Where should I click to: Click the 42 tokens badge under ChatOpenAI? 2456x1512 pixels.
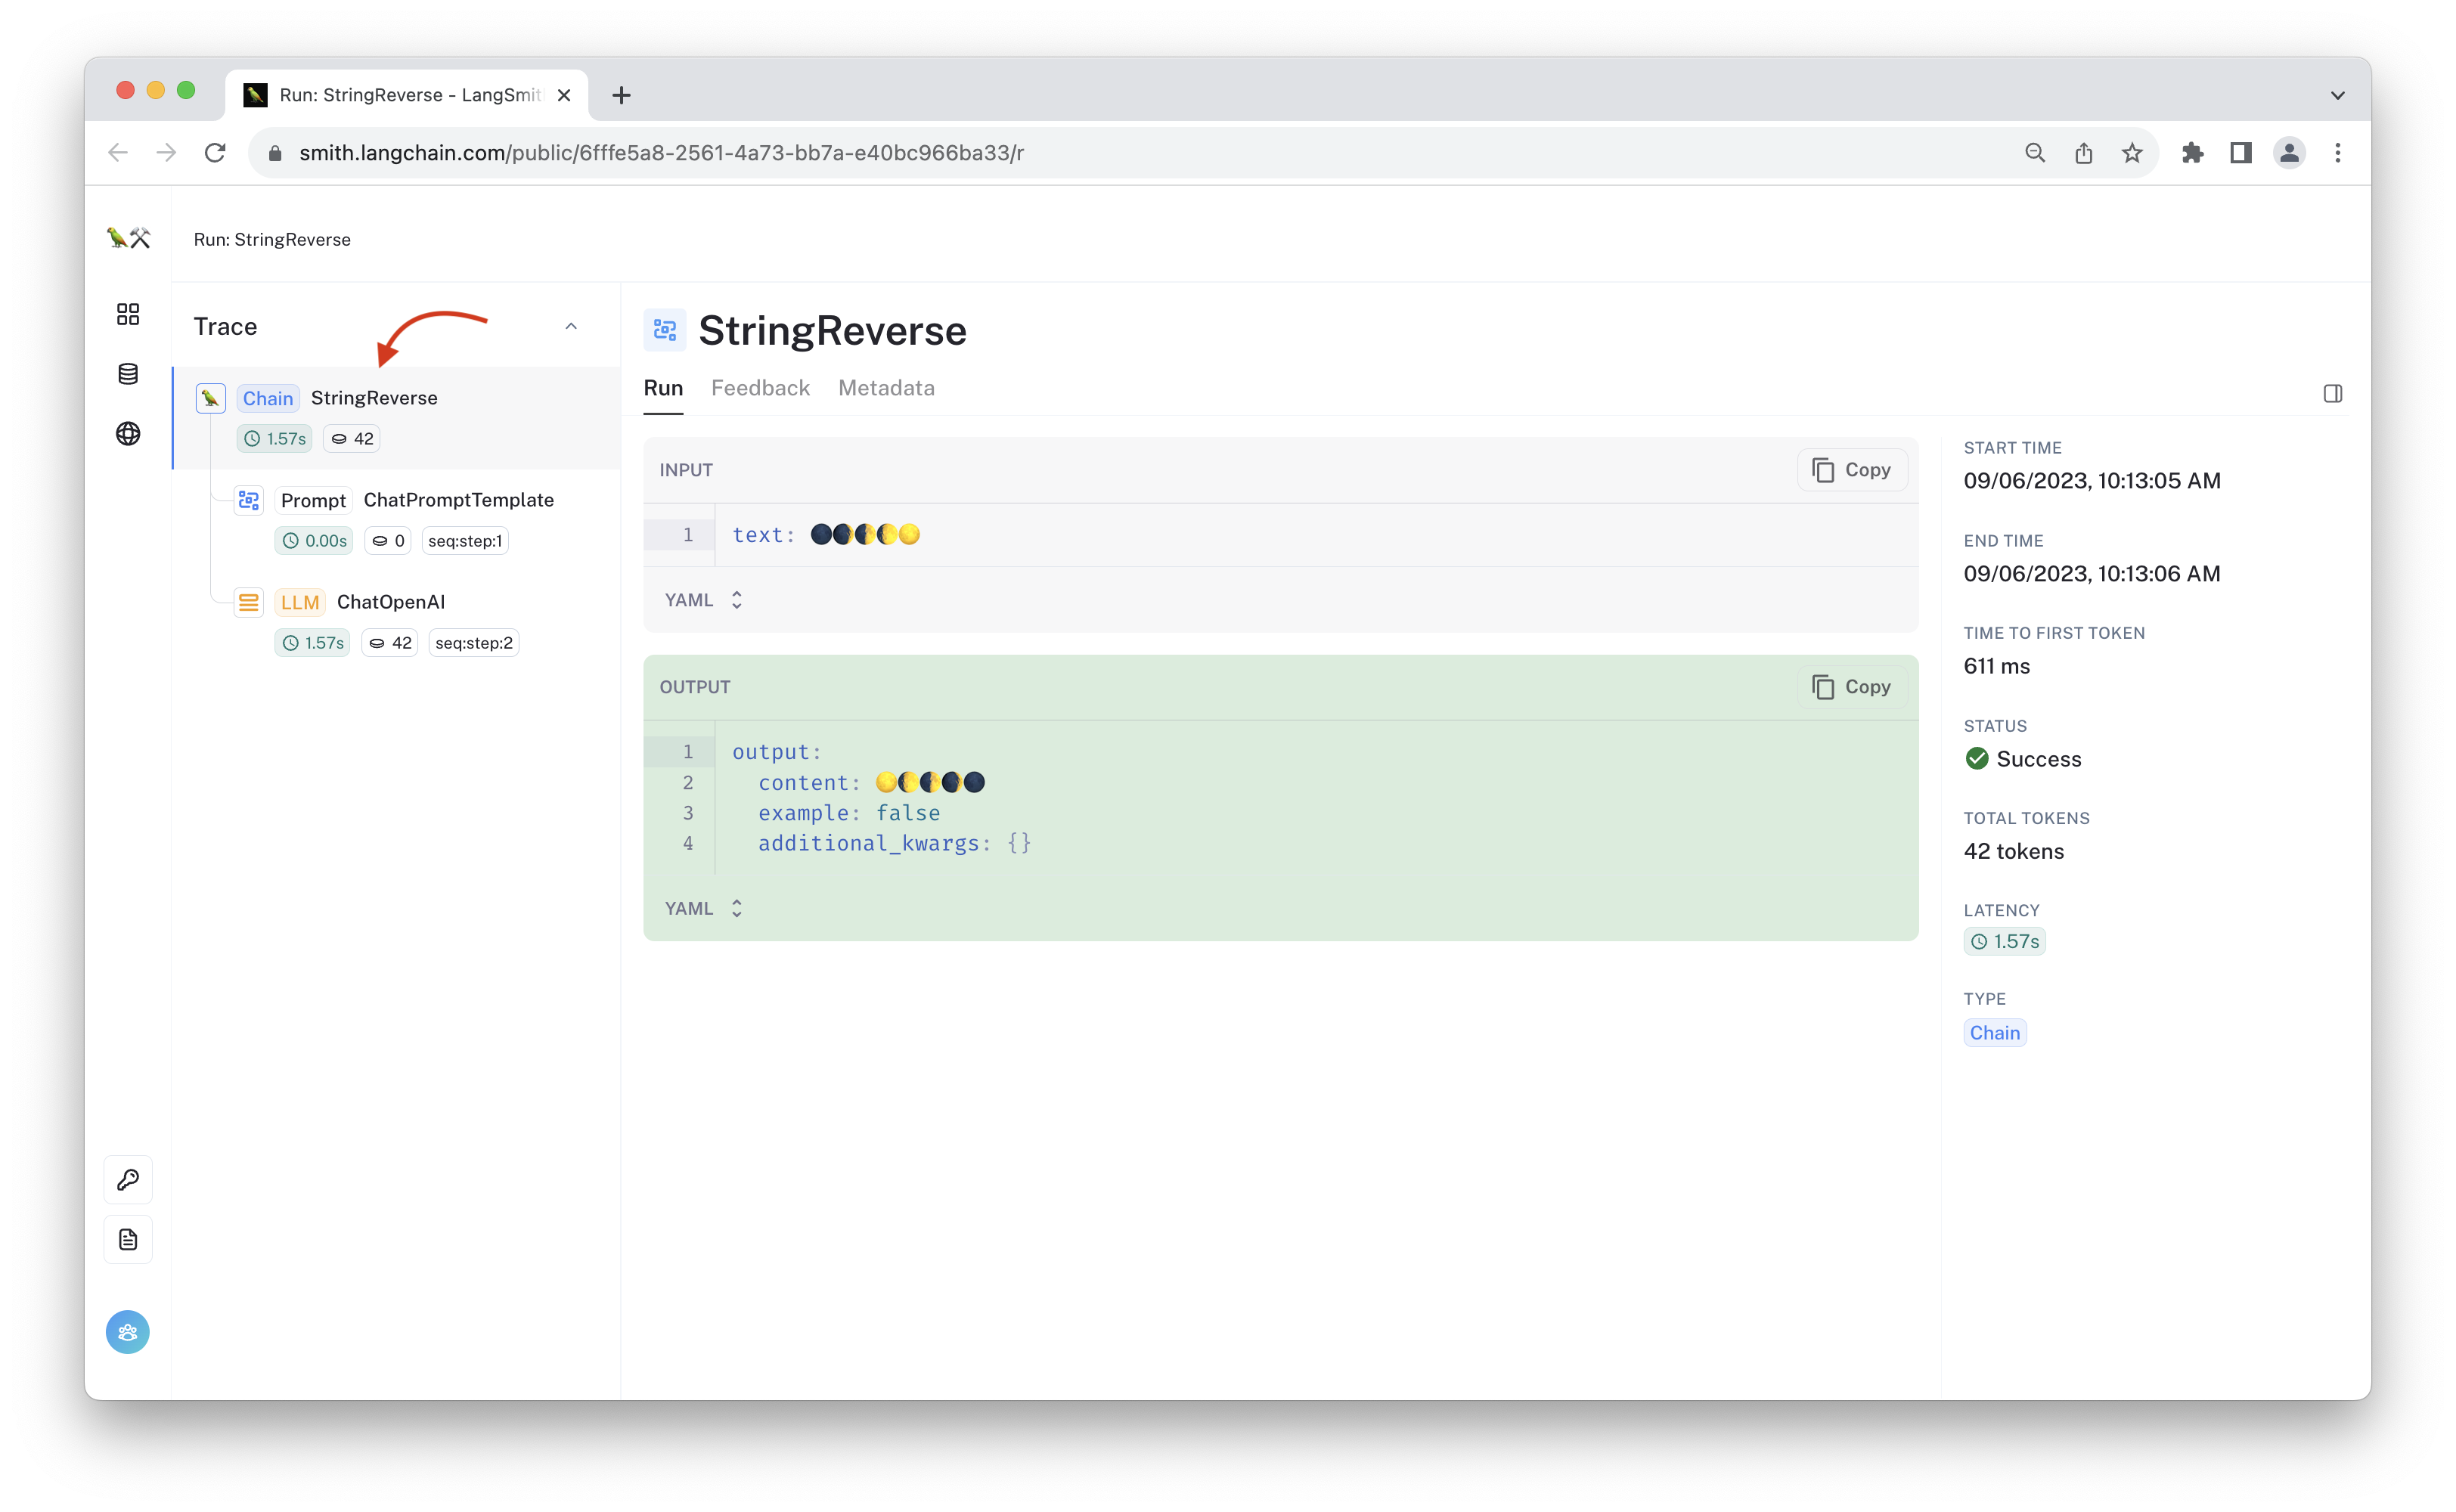(x=390, y=643)
